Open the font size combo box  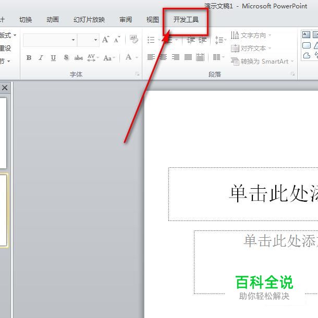[88, 40]
